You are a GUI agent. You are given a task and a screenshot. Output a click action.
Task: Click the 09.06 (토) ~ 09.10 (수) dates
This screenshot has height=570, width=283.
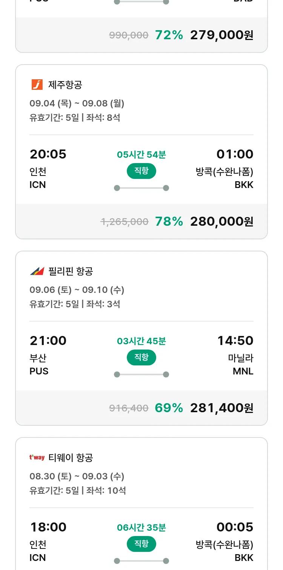[x=77, y=290]
